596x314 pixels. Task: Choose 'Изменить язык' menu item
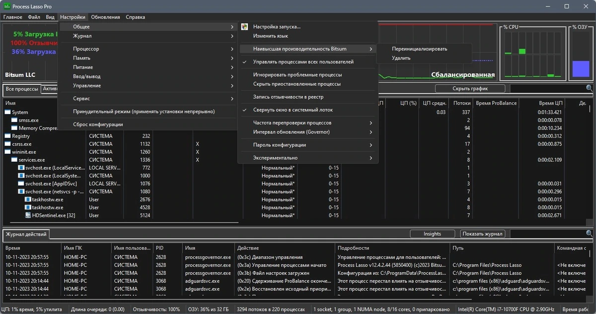click(308, 36)
